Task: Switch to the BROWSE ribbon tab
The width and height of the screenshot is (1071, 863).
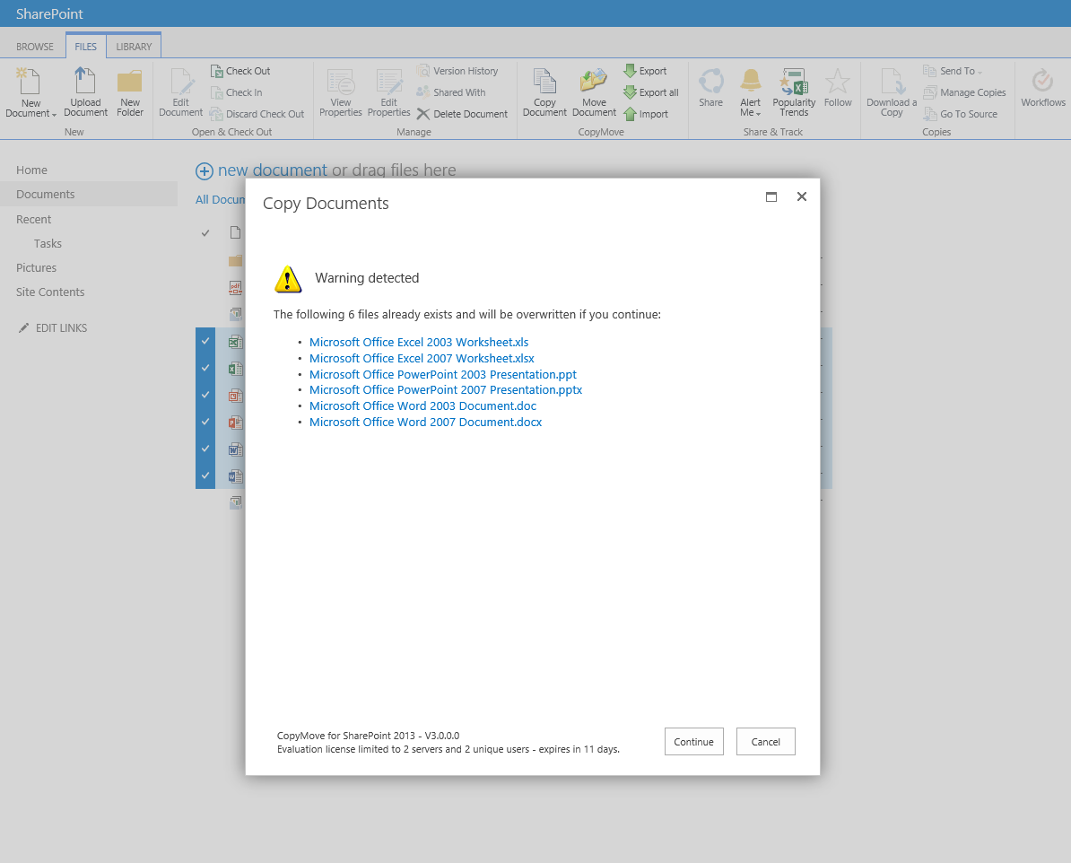Action: tap(35, 47)
